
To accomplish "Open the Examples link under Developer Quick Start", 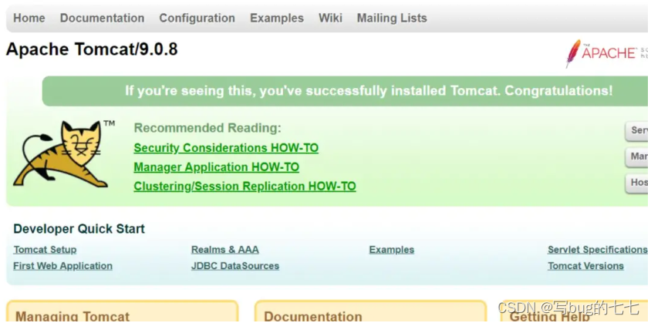I will pos(392,250).
